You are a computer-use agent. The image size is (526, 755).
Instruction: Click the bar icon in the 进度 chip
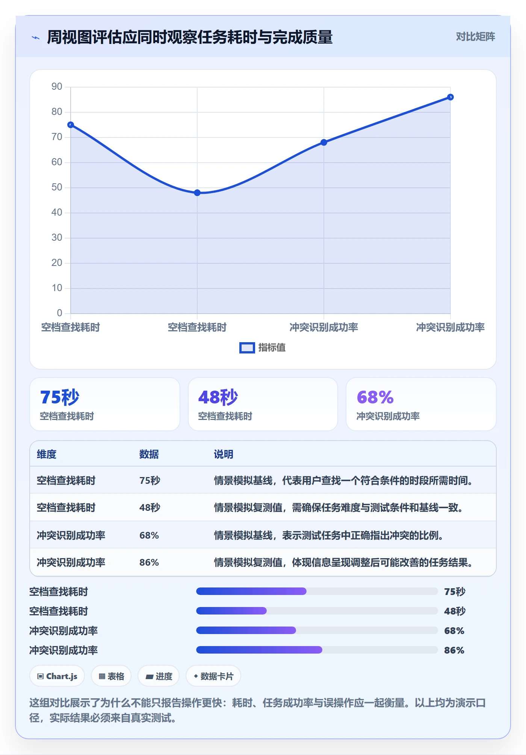pos(150,676)
